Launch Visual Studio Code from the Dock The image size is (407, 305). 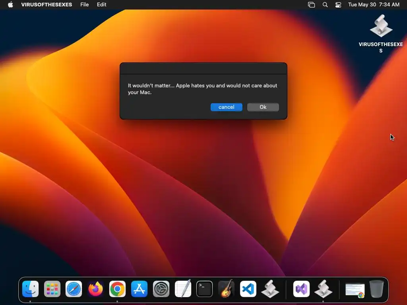[248, 289]
